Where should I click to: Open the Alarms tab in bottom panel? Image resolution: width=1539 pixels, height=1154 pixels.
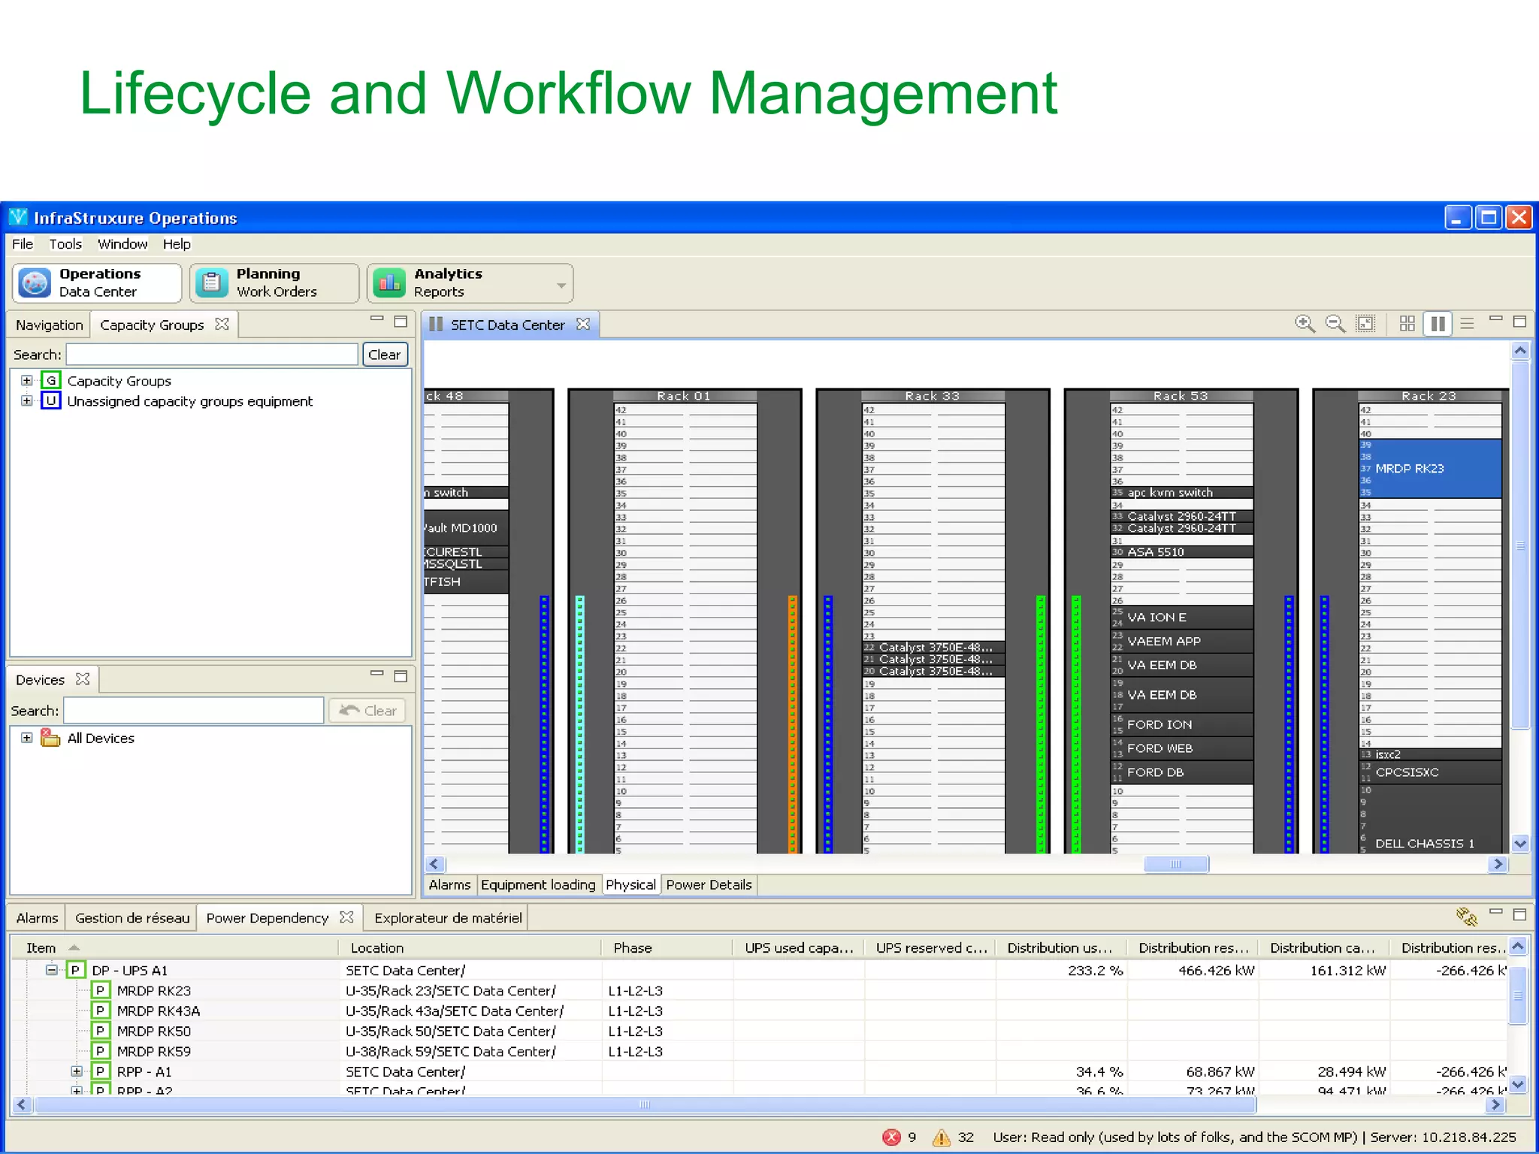pyautogui.click(x=37, y=918)
